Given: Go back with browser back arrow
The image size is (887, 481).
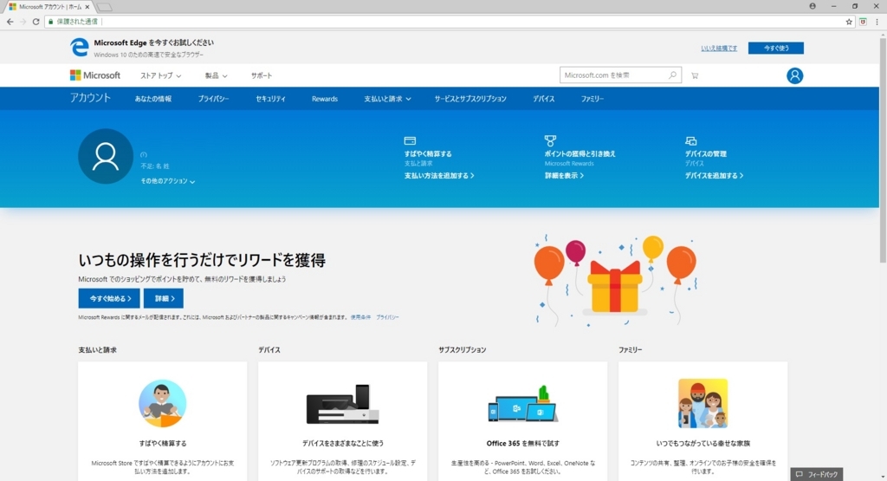Looking at the screenshot, I should tap(10, 22).
